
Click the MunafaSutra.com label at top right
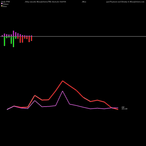point(137,2)
